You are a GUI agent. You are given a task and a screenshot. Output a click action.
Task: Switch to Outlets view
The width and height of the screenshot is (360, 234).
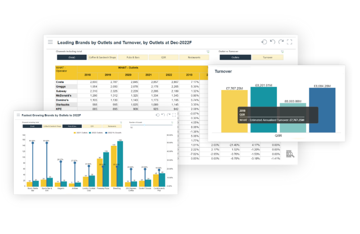(235, 58)
